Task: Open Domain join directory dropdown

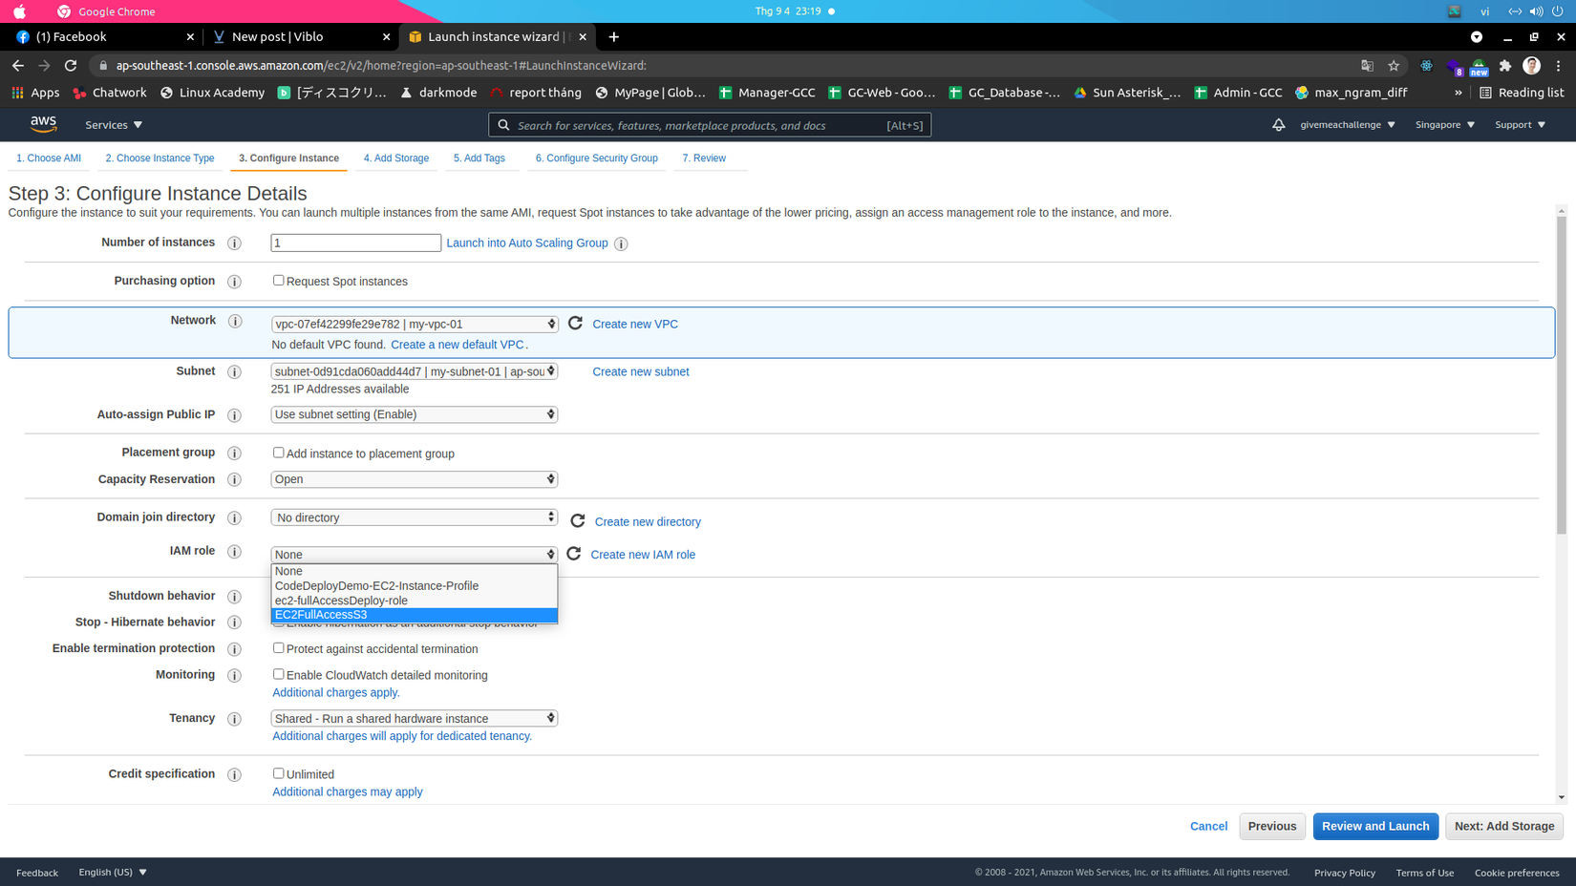Action: tap(415, 517)
